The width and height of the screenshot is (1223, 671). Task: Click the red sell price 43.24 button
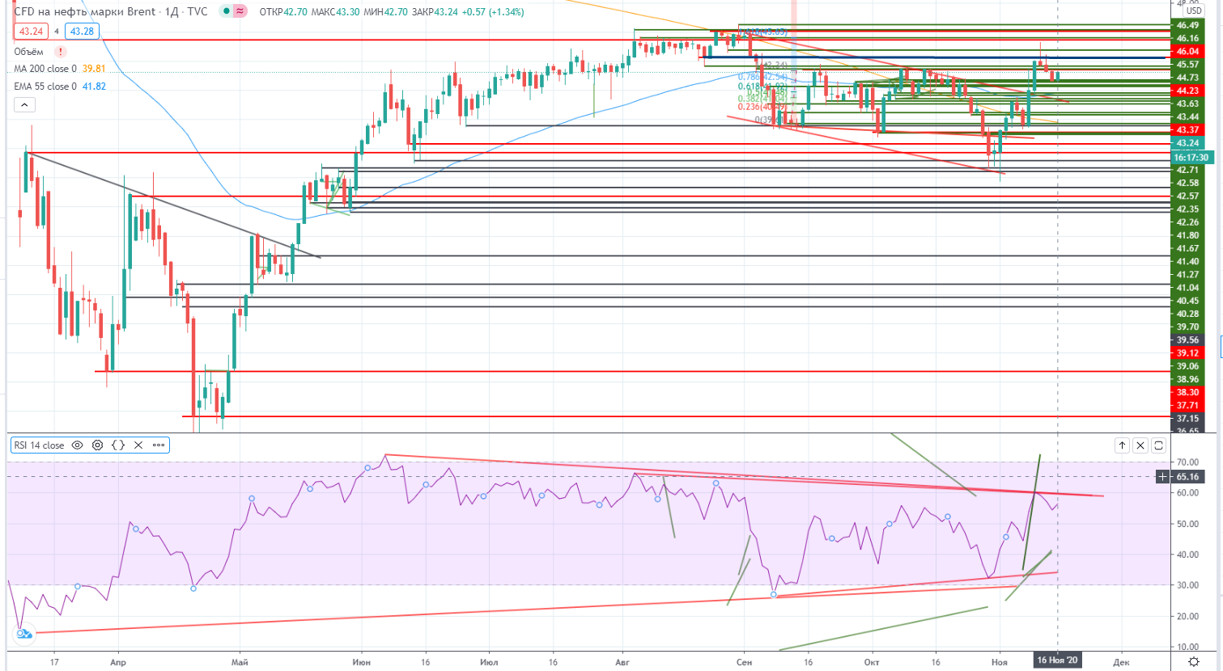(x=31, y=32)
